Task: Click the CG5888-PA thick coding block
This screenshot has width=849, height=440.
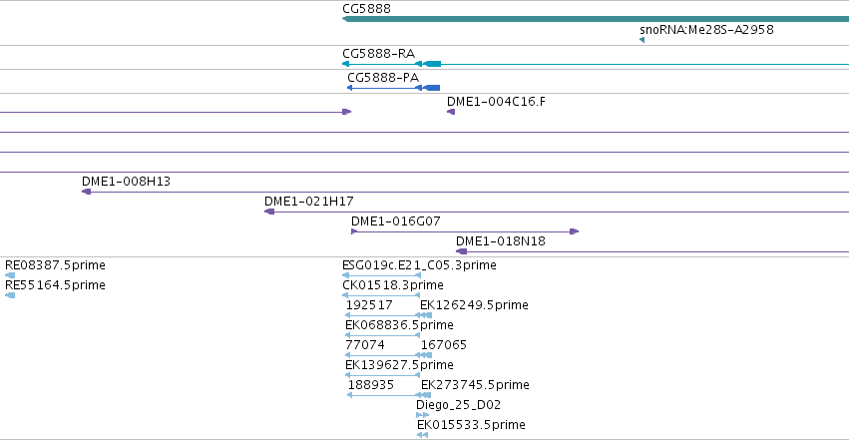Action: [x=431, y=88]
